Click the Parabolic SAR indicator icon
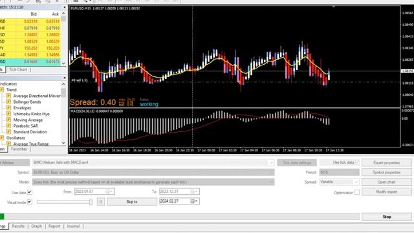The height and width of the screenshot is (233, 414). 8,126
